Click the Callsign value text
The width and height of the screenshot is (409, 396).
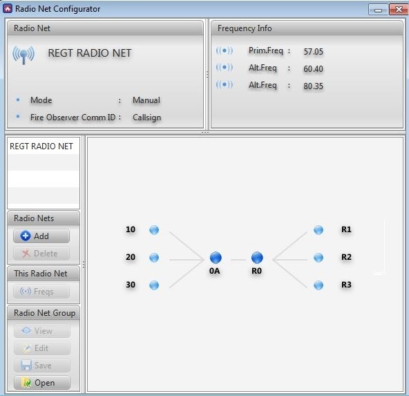tap(147, 117)
